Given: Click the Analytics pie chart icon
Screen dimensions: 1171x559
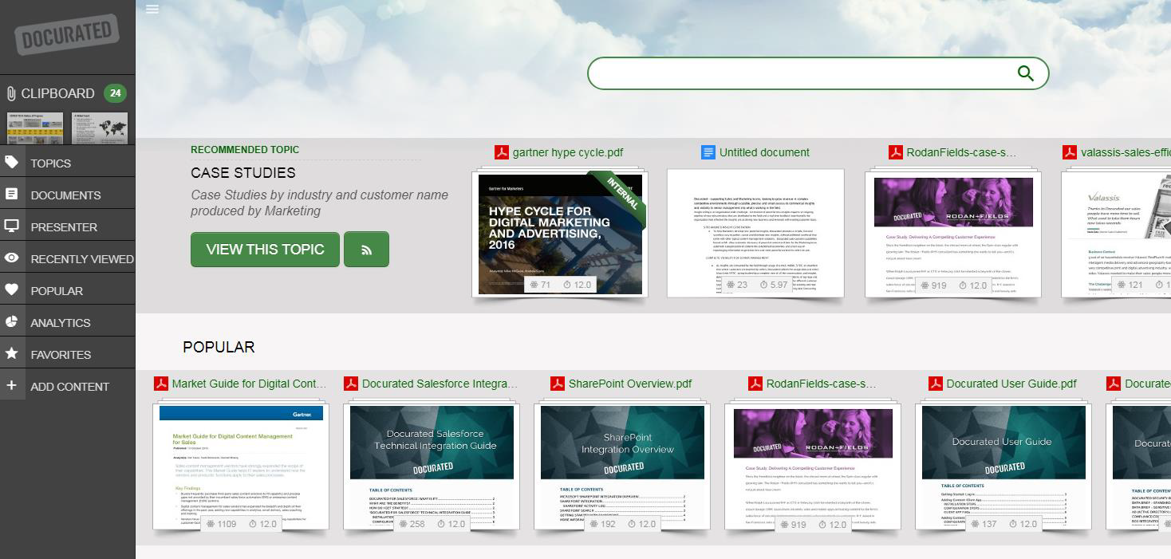Looking at the screenshot, I should [12, 321].
